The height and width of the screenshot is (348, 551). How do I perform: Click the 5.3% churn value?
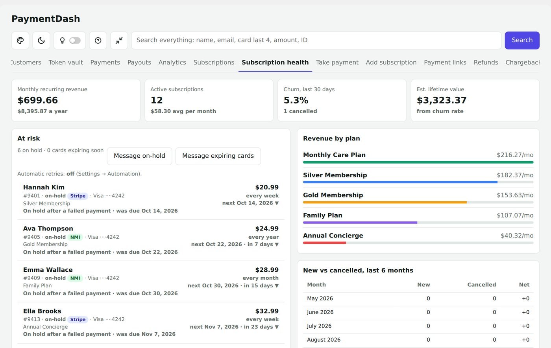[296, 101]
